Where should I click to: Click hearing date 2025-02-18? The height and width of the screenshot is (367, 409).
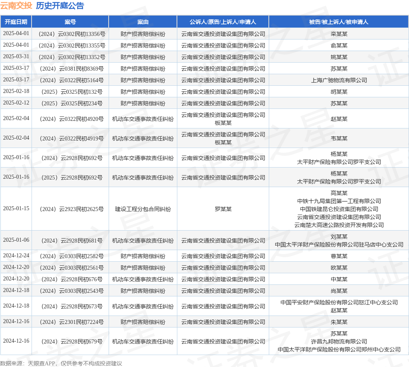[16, 91]
